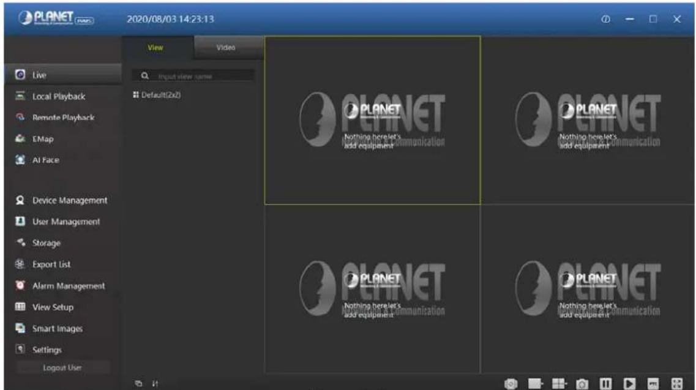Toggle fullscreen view icon
The image size is (696, 390).
[677, 383]
